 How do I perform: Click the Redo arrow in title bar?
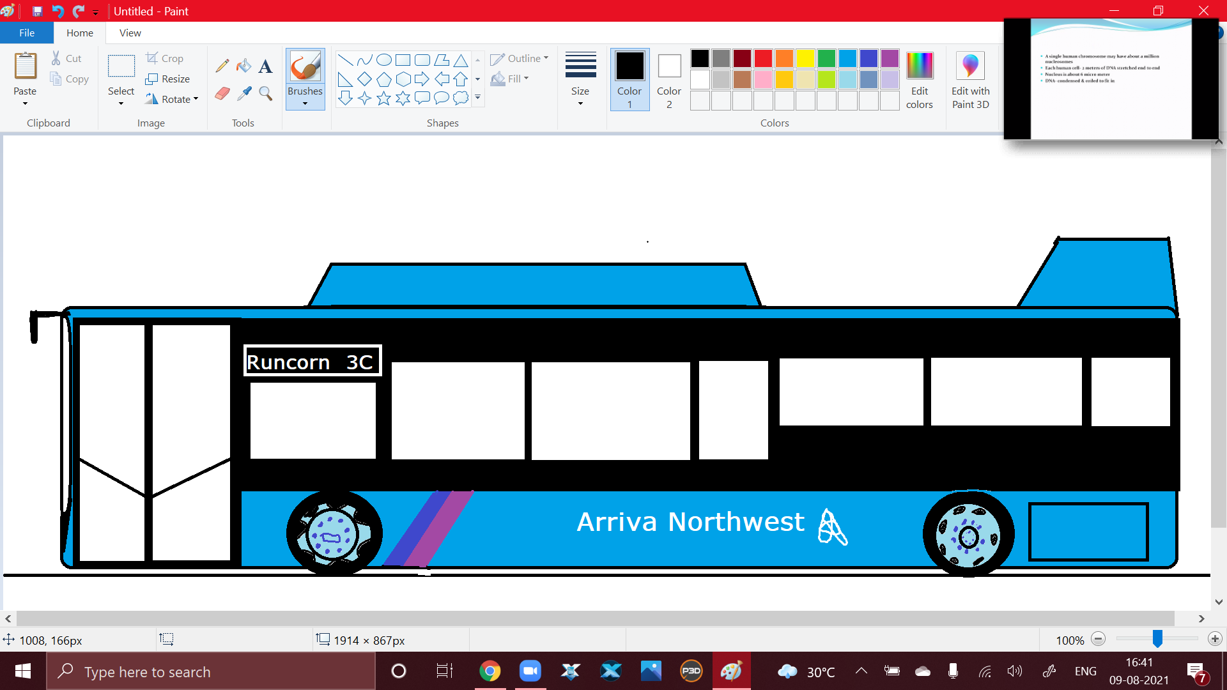pos(78,11)
